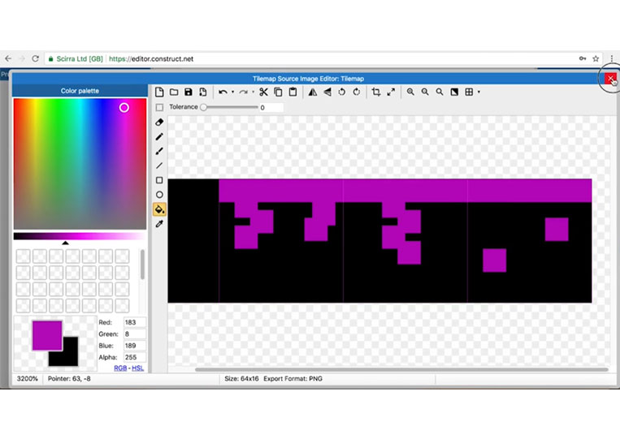Screen dimensions: 620x439
Task: Click the 'Export Format: PNG' status text
Action: coord(293,379)
